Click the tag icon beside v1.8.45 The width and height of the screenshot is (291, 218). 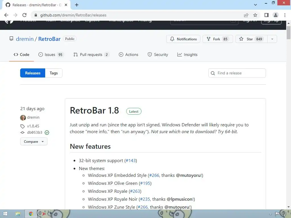point(22,126)
